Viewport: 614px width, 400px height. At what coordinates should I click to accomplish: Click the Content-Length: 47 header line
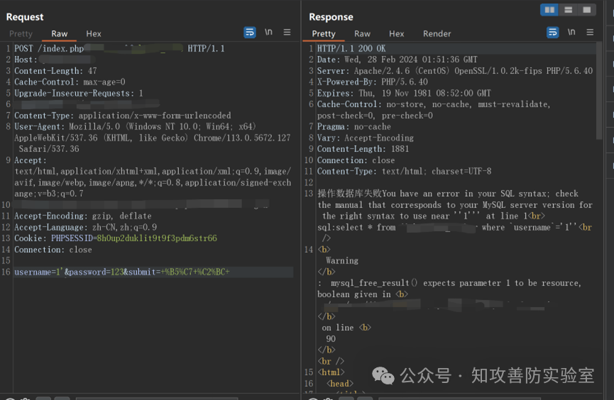[x=55, y=71]
